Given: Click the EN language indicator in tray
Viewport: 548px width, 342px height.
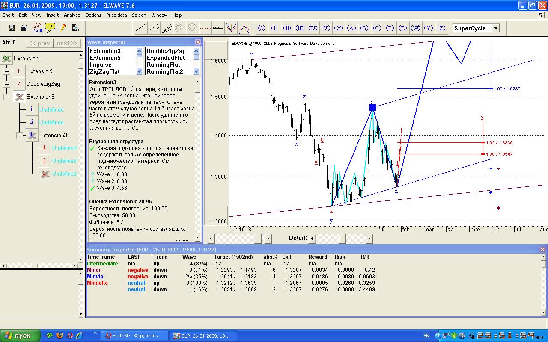Looking at the screenshot, I should pos(426,336).
